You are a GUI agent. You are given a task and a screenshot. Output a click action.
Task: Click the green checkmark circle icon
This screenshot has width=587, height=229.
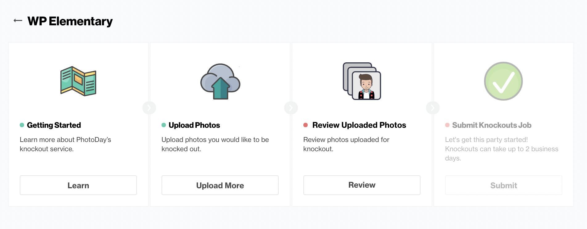[503, 81]
